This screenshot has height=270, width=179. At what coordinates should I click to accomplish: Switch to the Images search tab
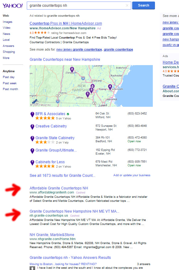click(x=7, y=22)
